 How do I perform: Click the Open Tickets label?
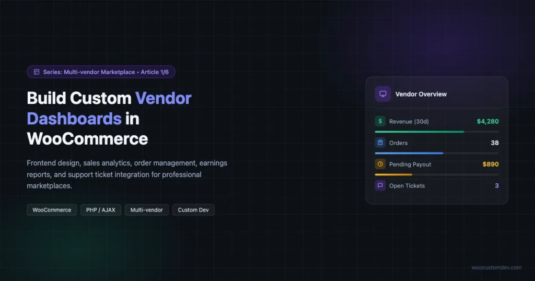click(x=406, y=186)
